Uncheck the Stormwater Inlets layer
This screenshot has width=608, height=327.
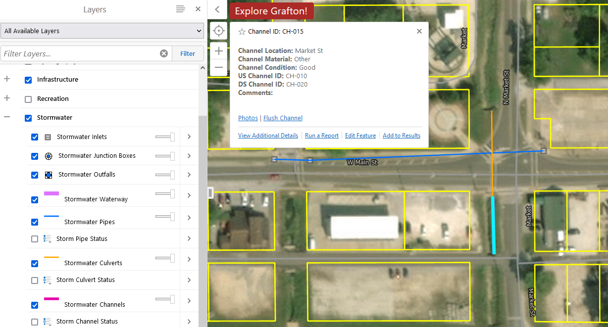(35, 137)
